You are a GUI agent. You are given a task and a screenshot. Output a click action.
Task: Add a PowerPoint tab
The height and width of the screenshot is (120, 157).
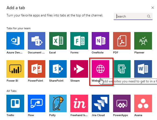coord(37,69)
